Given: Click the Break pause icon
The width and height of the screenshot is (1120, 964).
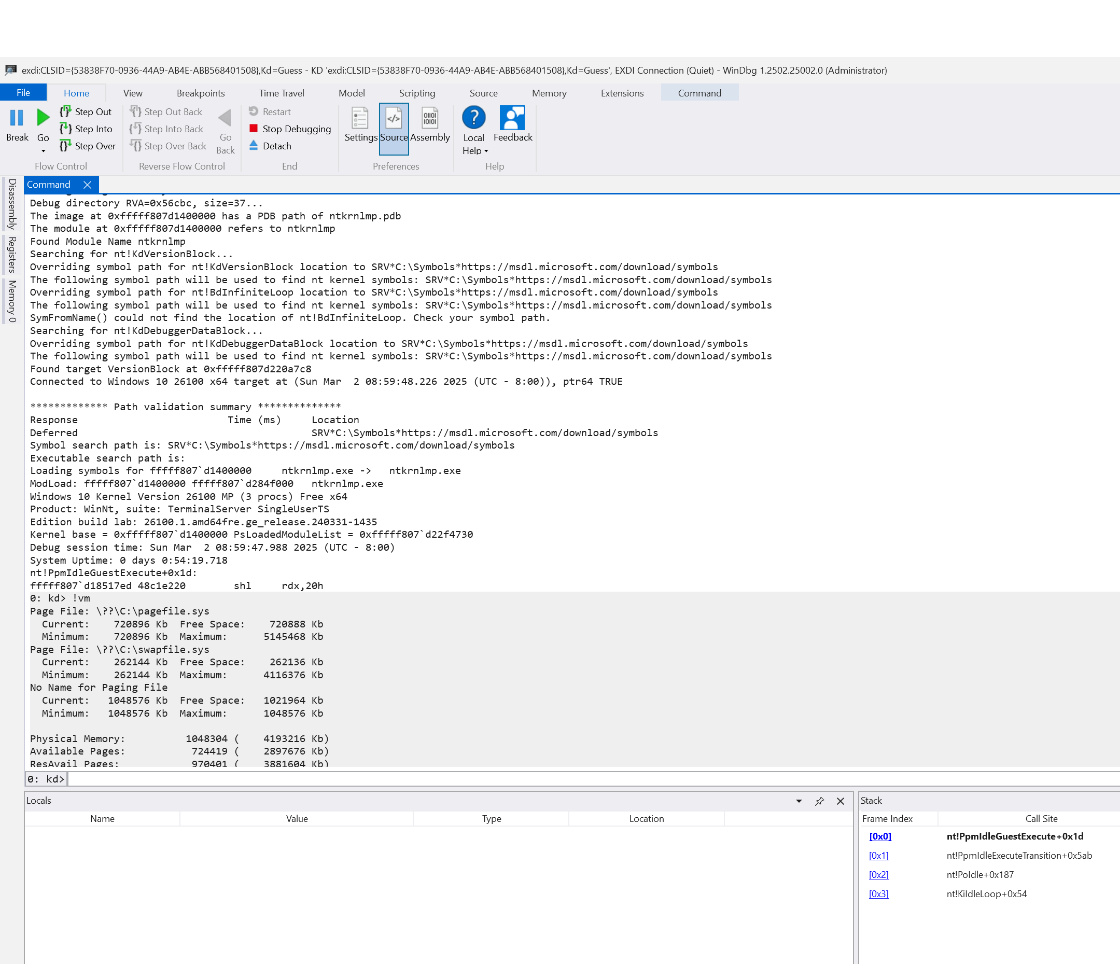Looking at the screenshot, I should [x=17, y=118].
